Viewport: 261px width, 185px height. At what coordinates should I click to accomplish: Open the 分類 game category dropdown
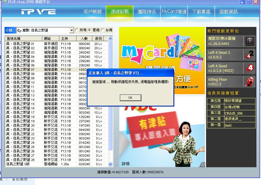[72, 30]
